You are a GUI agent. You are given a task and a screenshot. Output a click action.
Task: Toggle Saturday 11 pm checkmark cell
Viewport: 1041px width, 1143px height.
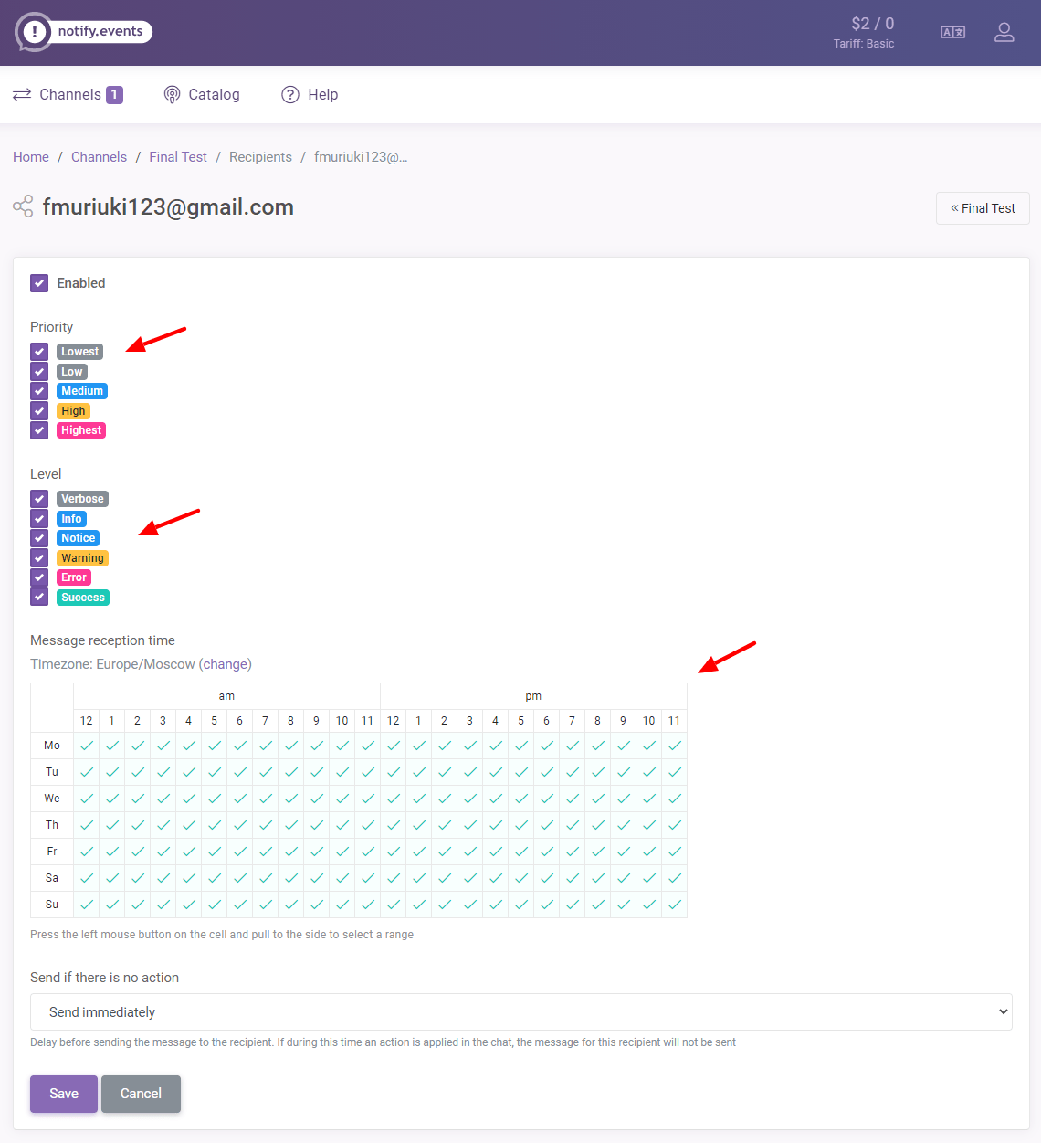click(x=675, y=878)
